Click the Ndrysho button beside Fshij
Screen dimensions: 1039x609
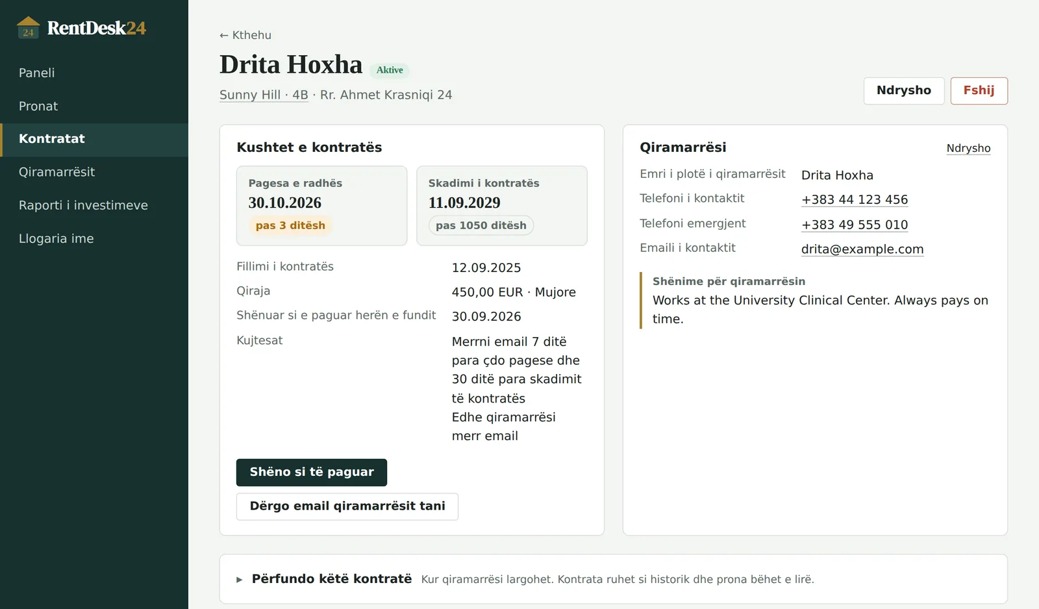click(x=904, y=91)
